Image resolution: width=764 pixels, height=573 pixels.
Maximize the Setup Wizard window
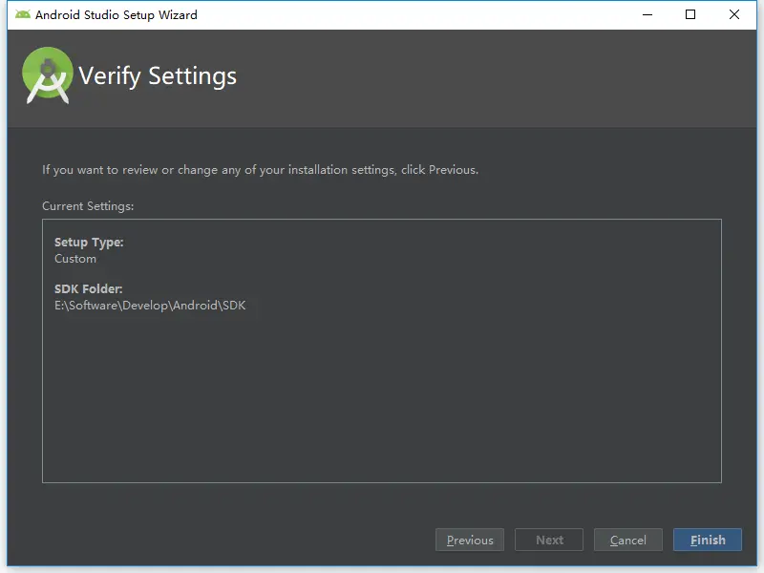[690, 14]
